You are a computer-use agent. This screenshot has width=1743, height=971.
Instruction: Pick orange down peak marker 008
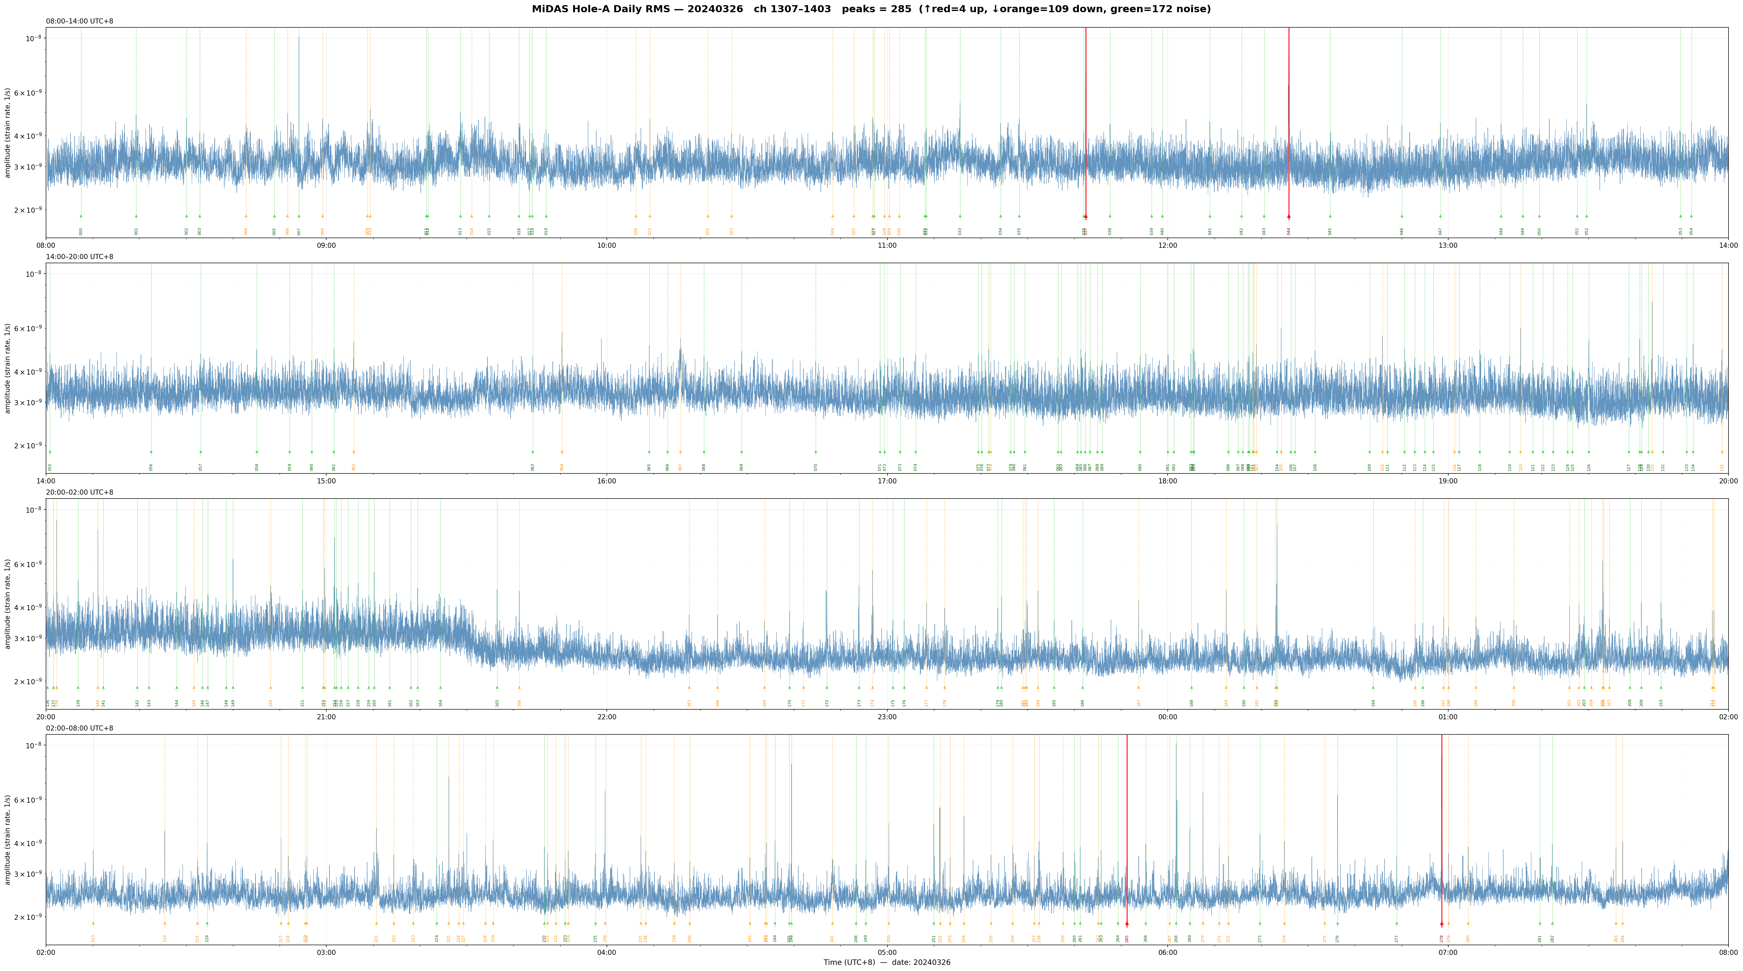(322, 217)
